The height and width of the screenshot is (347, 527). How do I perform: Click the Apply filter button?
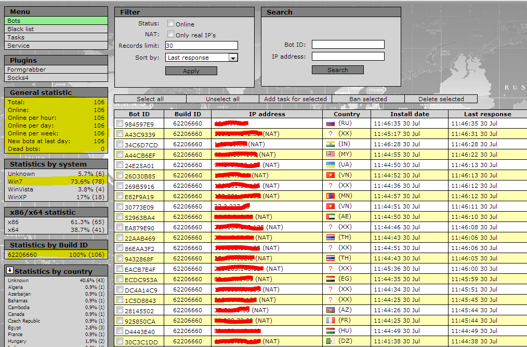click(x=191, y=71)
